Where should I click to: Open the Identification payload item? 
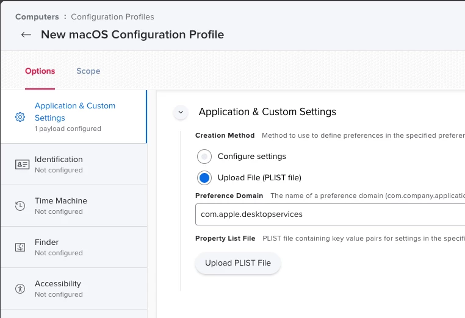click(x=59, y=160)
